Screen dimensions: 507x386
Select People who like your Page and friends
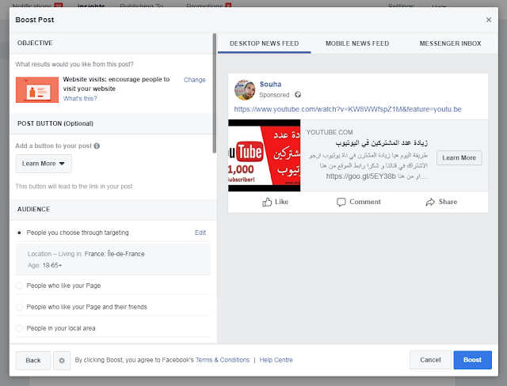pyautogui.click(x=19, y=307)
